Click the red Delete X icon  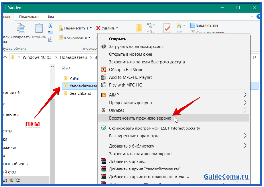(98, 28)
